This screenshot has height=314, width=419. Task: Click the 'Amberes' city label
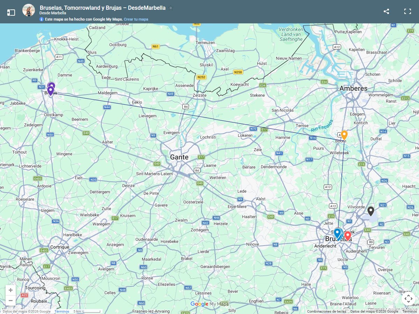(x=353, y=89)
